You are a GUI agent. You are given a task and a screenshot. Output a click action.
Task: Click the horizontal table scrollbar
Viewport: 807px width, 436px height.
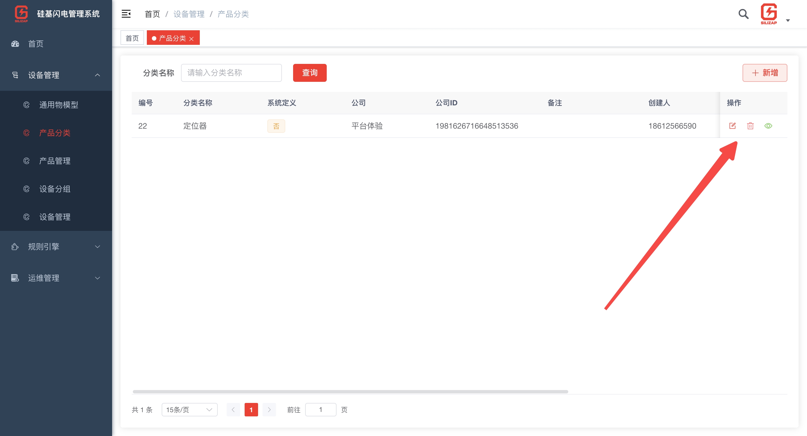[350, 391]
